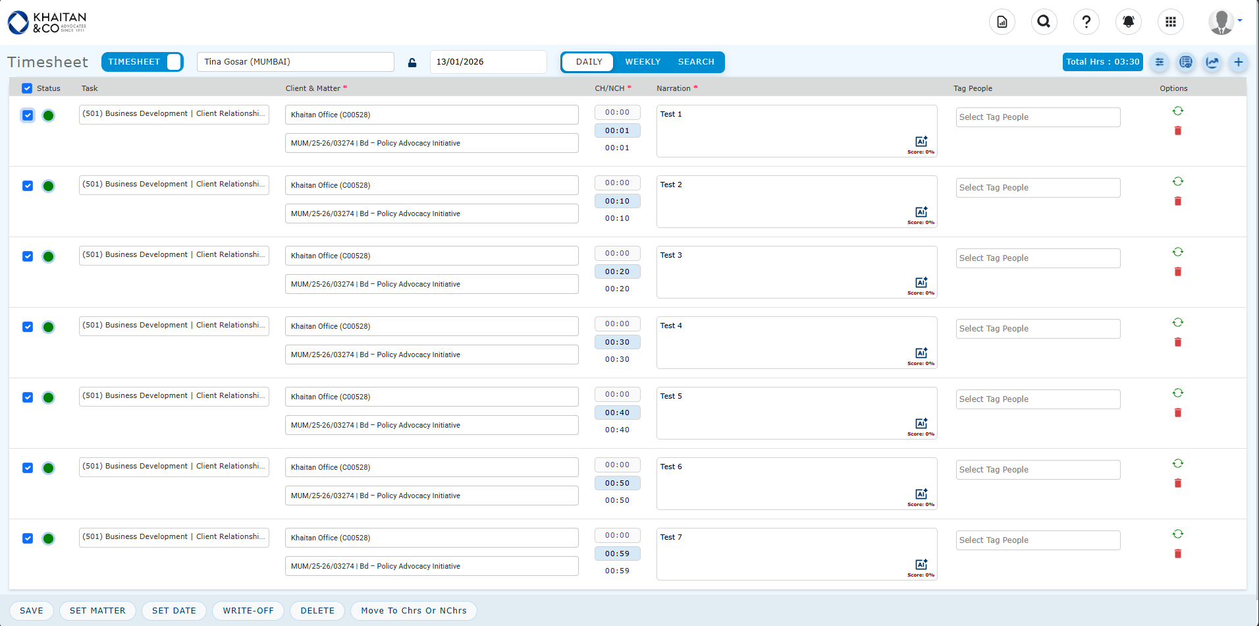Open the Tag People dropdown for Test 2

[x=1037, y=188]
